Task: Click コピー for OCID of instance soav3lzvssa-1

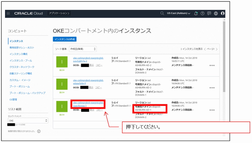Action: [x=100, y=110]
